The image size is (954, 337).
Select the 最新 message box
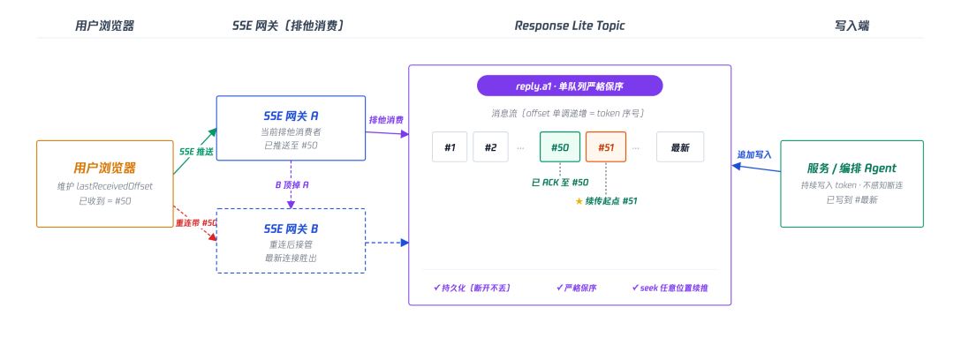pos(679,147)
